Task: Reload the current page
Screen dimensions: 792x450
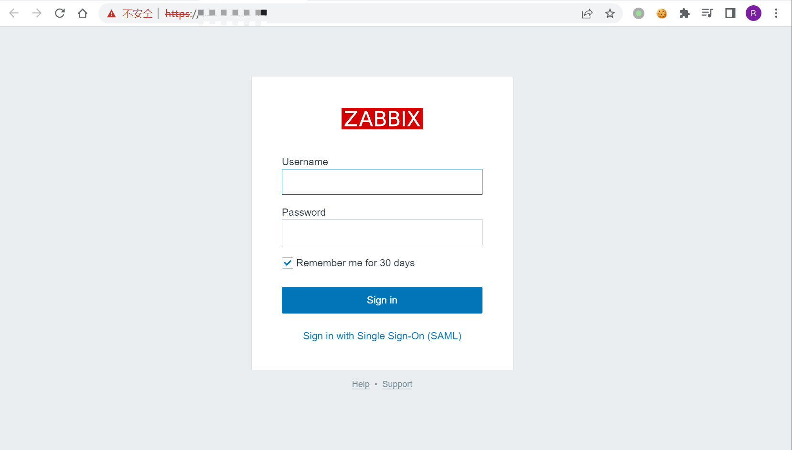Action: coord(60,13)
